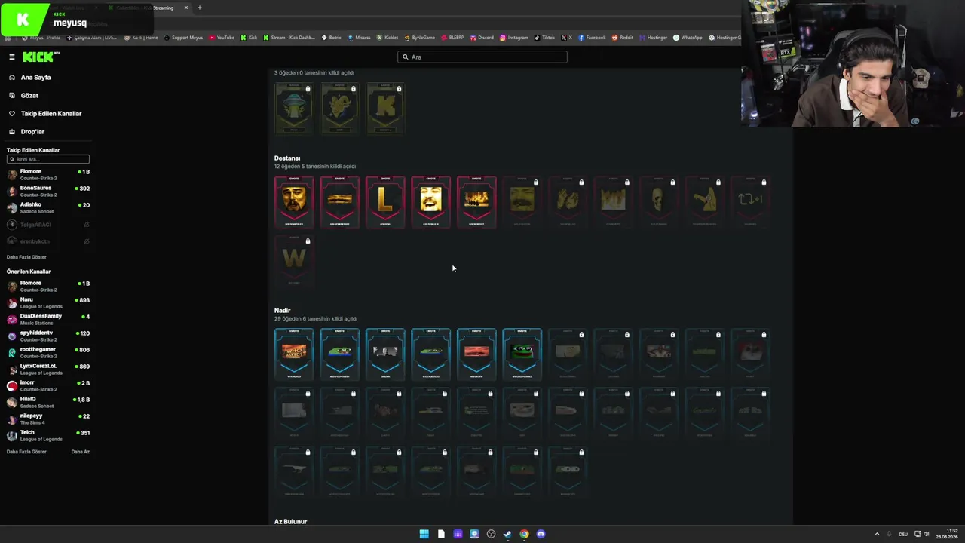Open Discord from the taskbar
Screen dimensions: 965x543
point(541,534)
